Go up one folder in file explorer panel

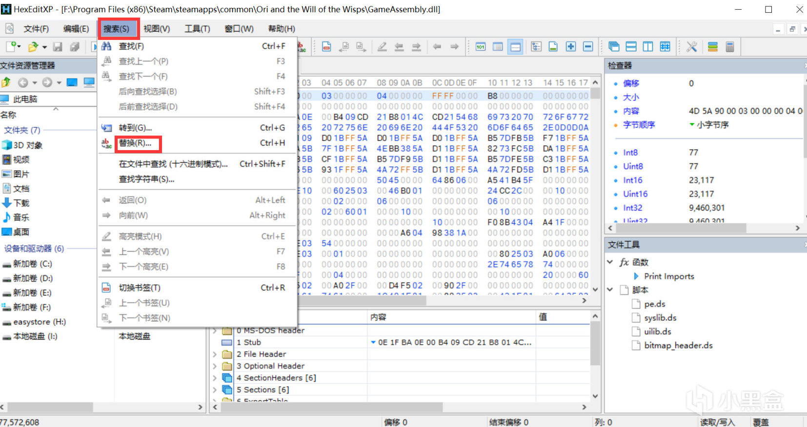pyautogui.click(x=6, y=82)
